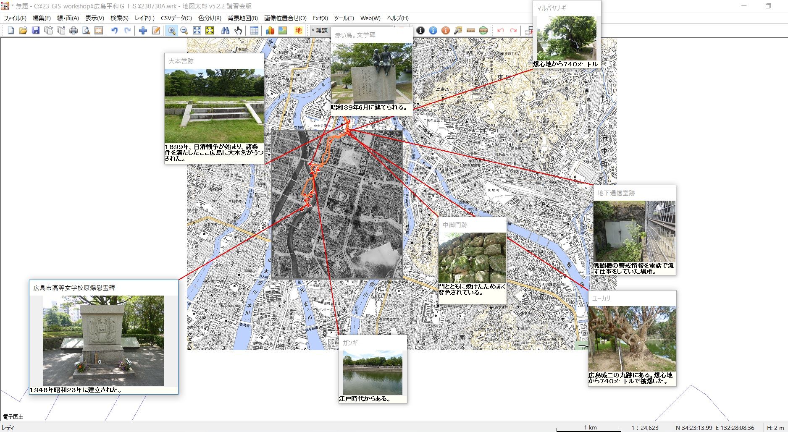Open the attribute table grid icon
Viewport: 788px width, 432px height.
pyautogui.click(x=254, y=30)
